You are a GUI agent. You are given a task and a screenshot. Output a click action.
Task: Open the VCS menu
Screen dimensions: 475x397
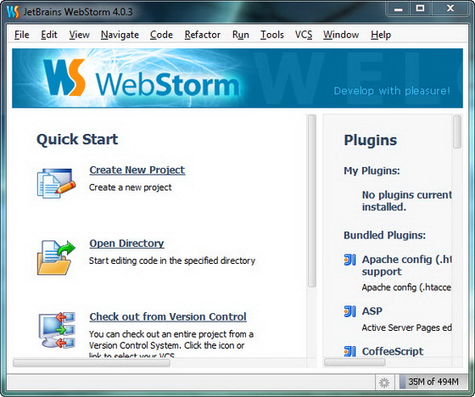tap(304, 35)
